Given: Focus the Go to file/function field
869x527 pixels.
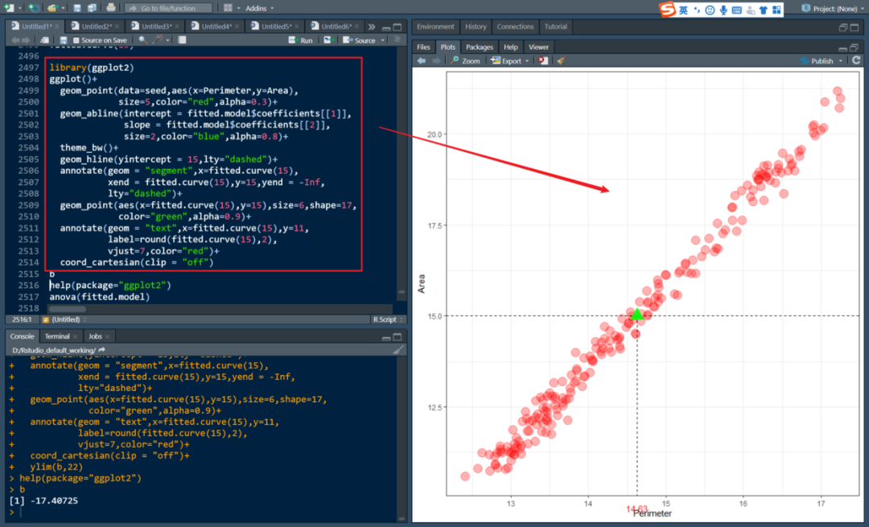Looking at the screenshot, I should tap(168, 8).
